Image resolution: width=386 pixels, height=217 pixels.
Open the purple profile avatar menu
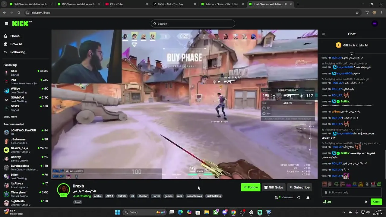click(x=375, y=24)
